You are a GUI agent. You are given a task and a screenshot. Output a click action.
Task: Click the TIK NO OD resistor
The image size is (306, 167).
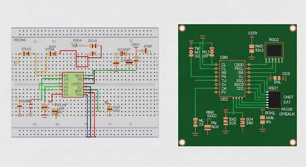191,52
